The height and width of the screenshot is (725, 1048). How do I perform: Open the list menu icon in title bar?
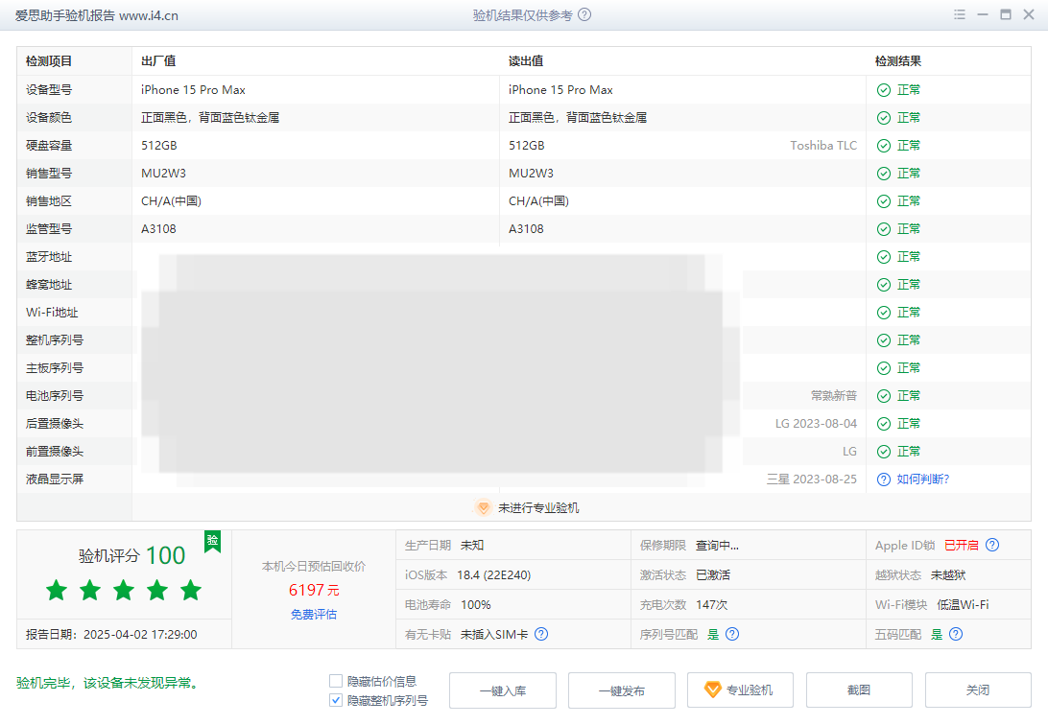960,15
